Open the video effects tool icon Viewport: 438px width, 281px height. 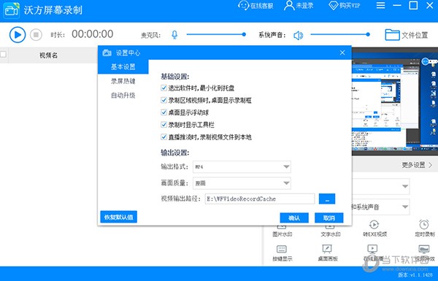[424, 249]
